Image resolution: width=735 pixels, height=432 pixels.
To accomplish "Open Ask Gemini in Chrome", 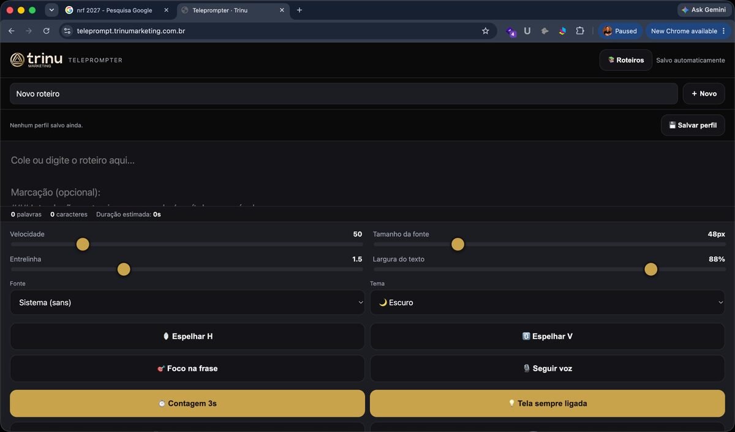I will point(704,10).
